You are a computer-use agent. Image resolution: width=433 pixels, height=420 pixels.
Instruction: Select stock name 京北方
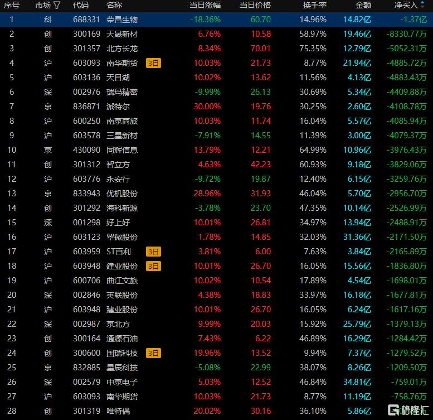(118, 324)
